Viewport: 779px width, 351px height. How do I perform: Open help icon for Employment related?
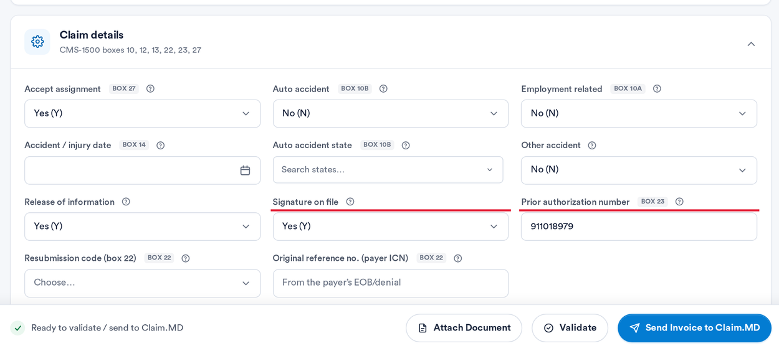point(657,89)
